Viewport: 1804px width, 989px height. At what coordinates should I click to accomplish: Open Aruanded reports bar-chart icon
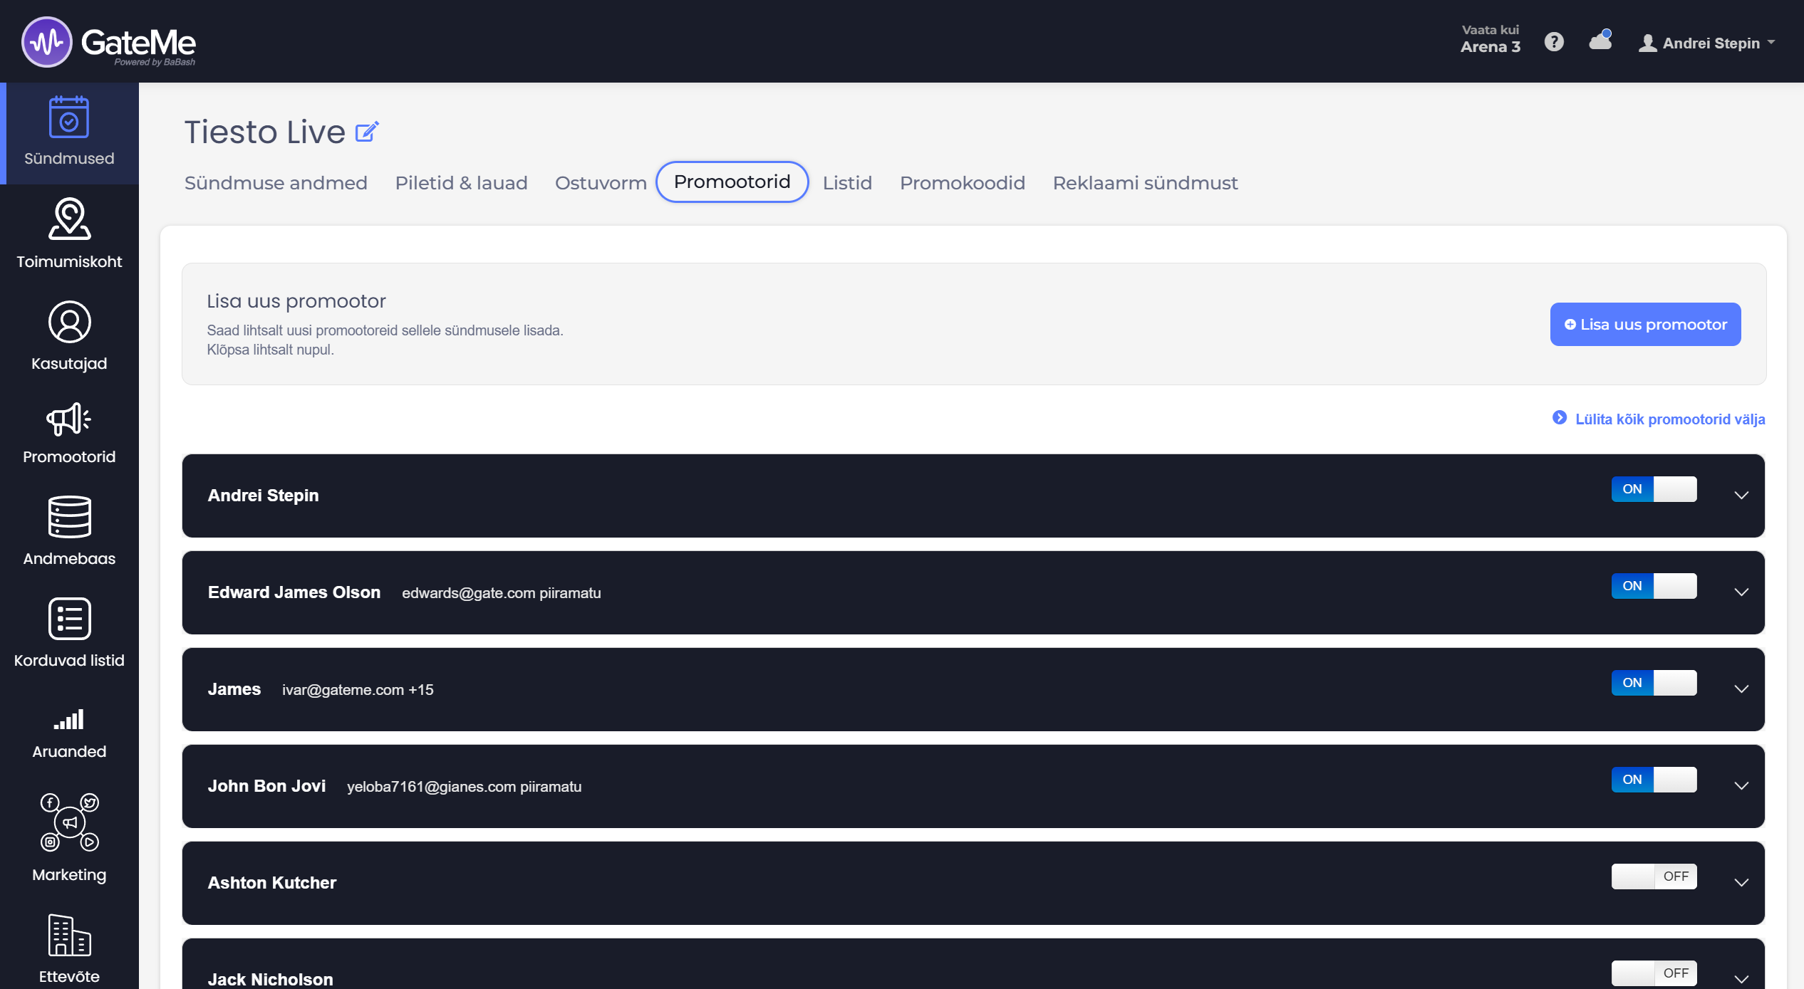pos(69,720)
